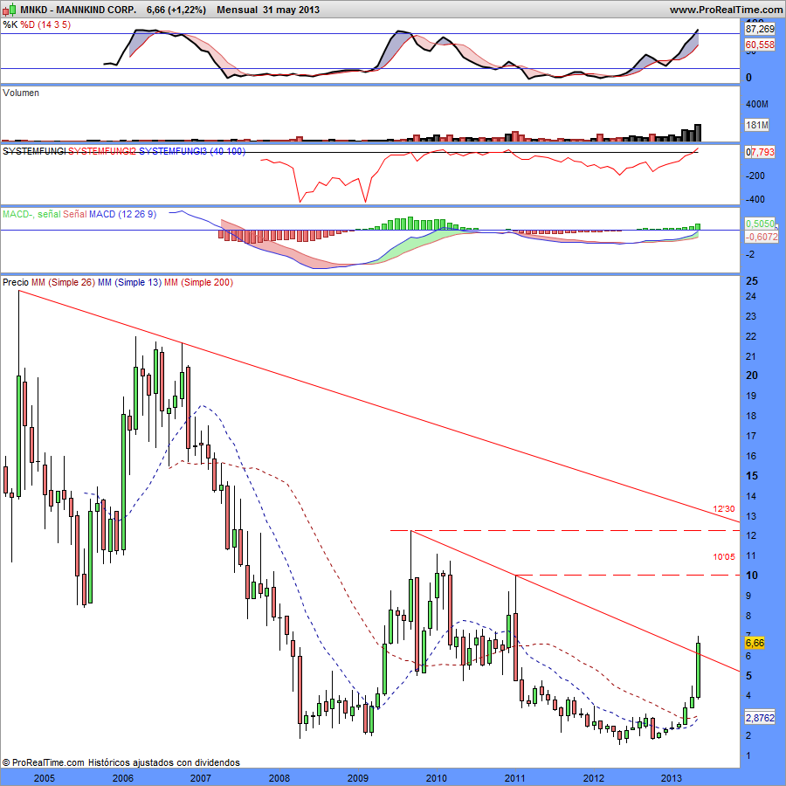The image size is (786, 786).
Task: Click the SYSTEMFUNGI2 indicator label
Action: (x=102, y=151)
